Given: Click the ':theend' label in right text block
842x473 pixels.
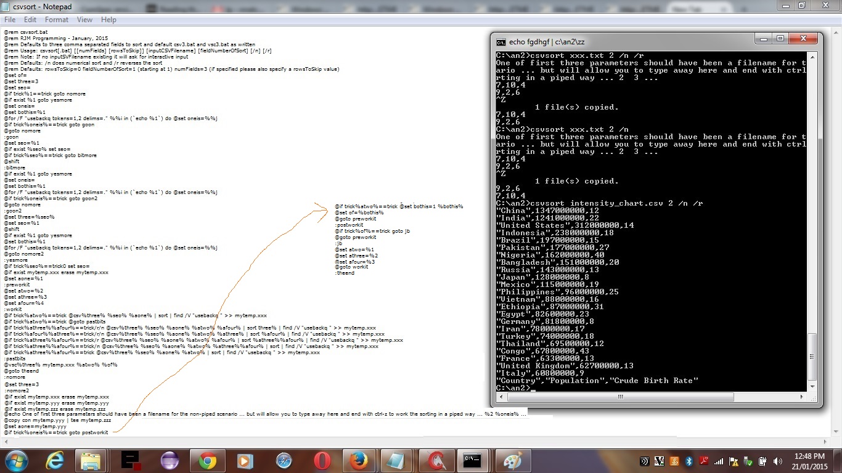Looking at the screenshot, I should (x=345, y=273).
